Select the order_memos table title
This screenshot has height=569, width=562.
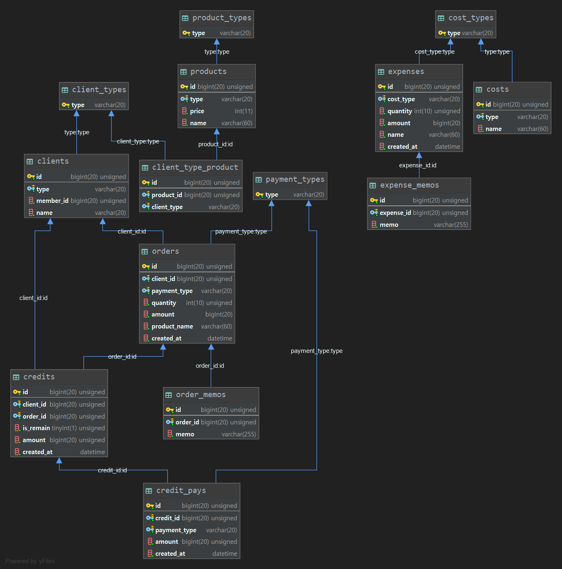click(201, 395)
